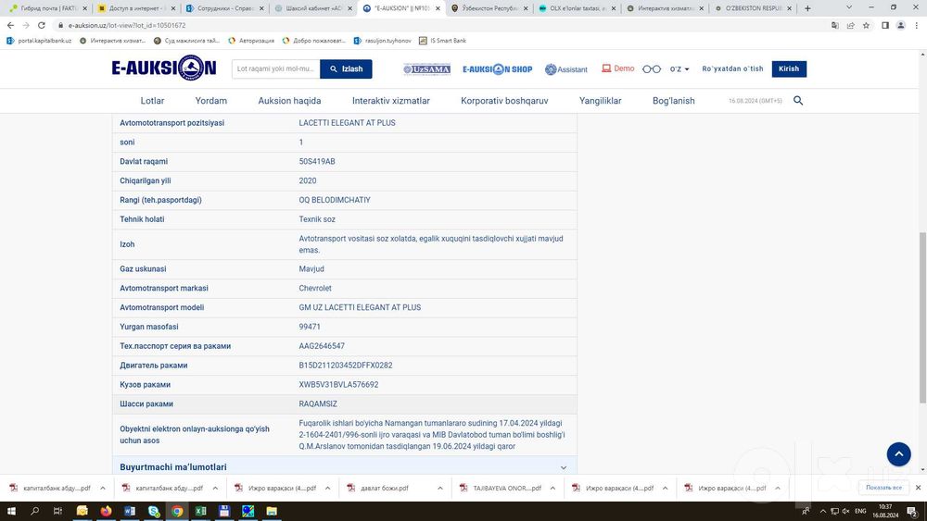This screenshot has height=521, width=927.
Task: Open new browser tab
Action: [807, 8]
